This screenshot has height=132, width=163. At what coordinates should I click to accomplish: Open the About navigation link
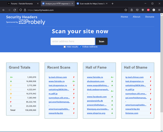point(136,17)
